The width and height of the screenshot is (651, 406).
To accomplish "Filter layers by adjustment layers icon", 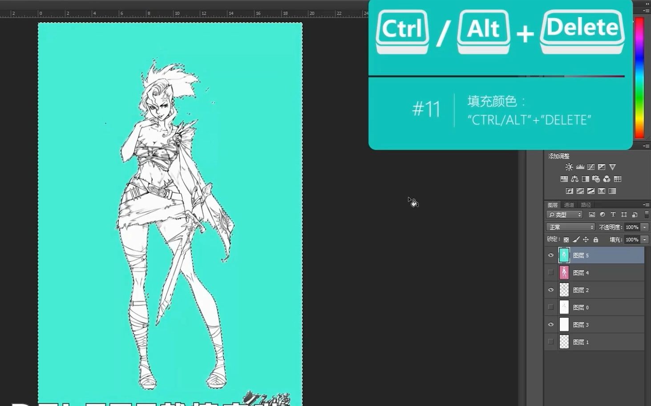I will (x=602, y=215).
